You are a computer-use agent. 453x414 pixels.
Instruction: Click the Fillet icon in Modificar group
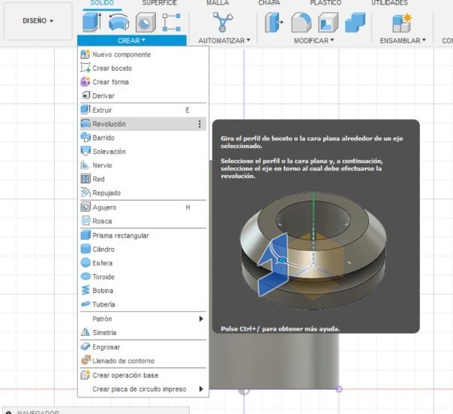pyautogui.click(x=301, y=23)
